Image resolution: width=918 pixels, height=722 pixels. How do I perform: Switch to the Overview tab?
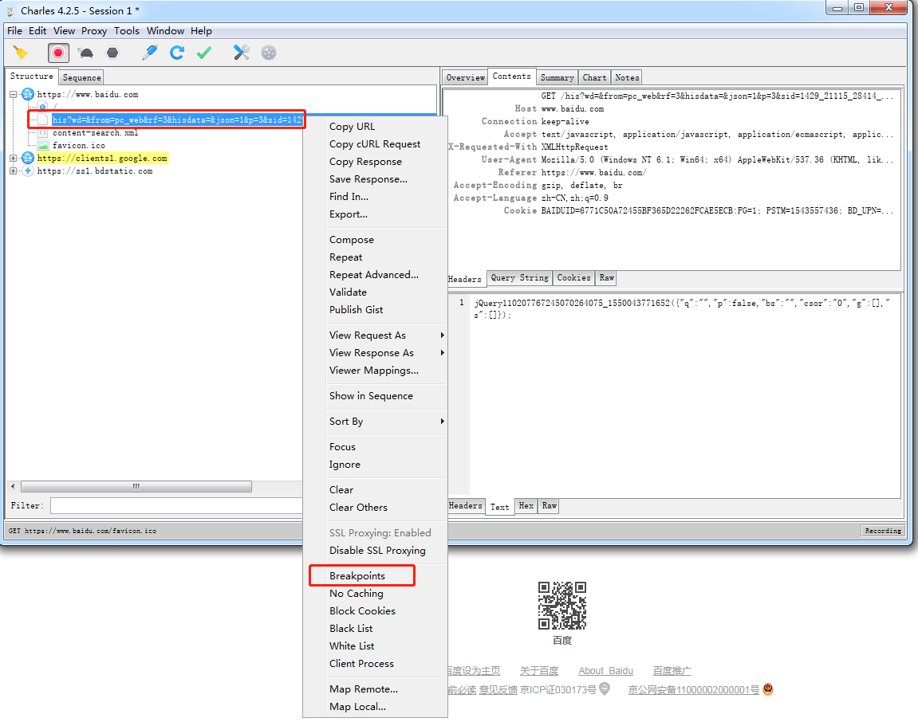click(x=466, y=77)
